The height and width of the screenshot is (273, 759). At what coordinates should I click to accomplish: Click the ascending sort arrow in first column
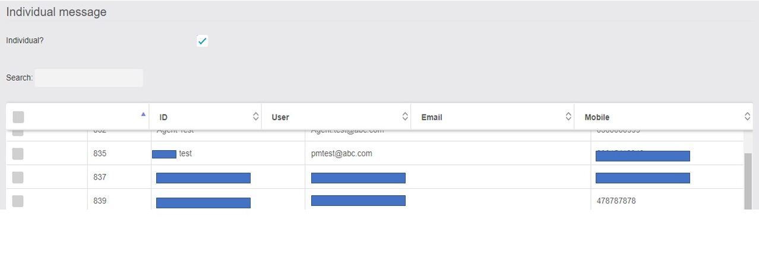[x=143, y=114]
